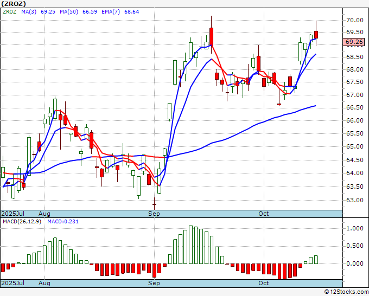Click the 65.50 price axis label
369x296 pixels.
(355, 133)
